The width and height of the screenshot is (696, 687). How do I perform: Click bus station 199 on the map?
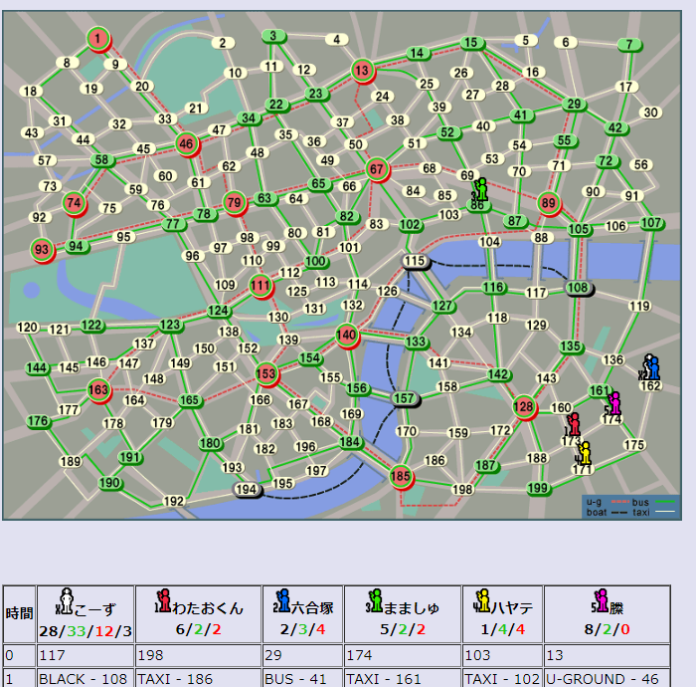click(538, 488)
